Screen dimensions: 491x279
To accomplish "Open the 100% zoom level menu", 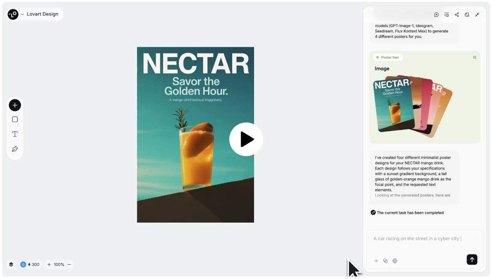I will [x=59, y=265].
